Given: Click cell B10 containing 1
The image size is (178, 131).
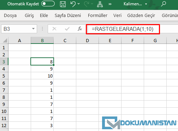Looking at the screenshot, I should (x=42, y=111).
